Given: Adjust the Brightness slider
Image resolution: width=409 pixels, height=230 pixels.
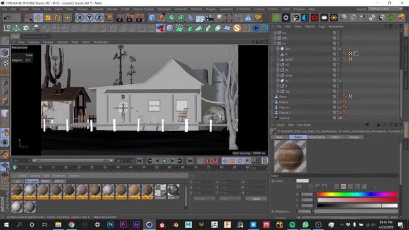Looking at the screenshot, I should pyautogui.click(x=356, y=211).
